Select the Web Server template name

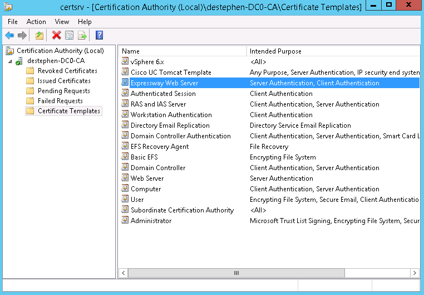click(x=147, y=178)
